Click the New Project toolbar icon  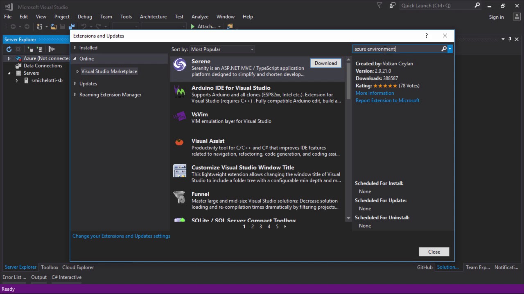click(x=40, y=27)
